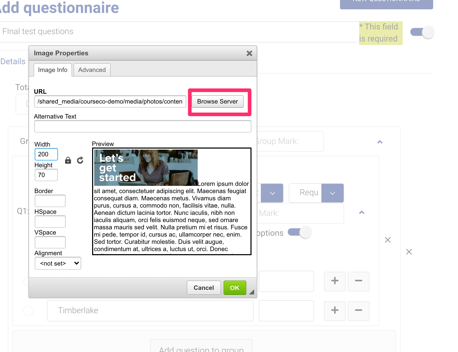Collapse the question using the Mark chevron
This screenshot has width=458, height=352.
coord(361,212)
